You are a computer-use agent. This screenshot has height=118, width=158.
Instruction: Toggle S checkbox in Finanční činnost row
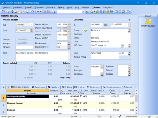pos(81,103)
